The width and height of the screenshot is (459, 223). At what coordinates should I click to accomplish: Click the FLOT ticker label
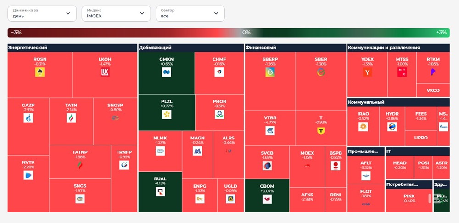[366, 192]
